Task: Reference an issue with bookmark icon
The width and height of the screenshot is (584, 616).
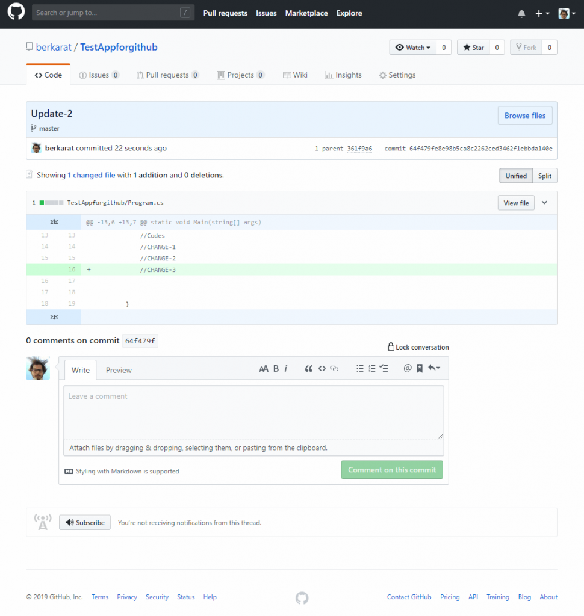Action: pos(420,369)
